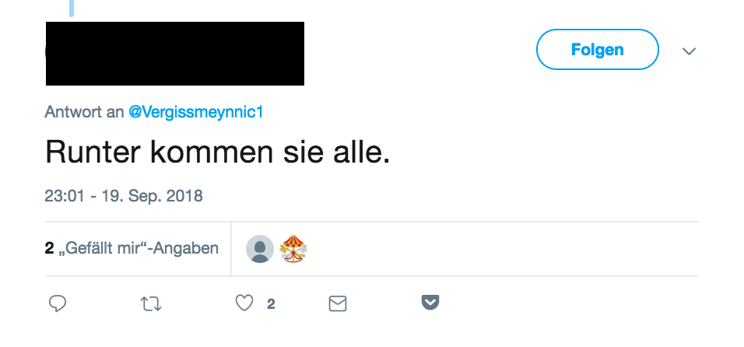Save tweet with the Pocket icon
The image size is (744, 347).
click(x=430, y=303)
